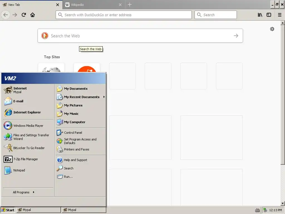Screen dimensions: 285x214
Task: Click the Forward arrow button
Action: [x=15, y=15]
